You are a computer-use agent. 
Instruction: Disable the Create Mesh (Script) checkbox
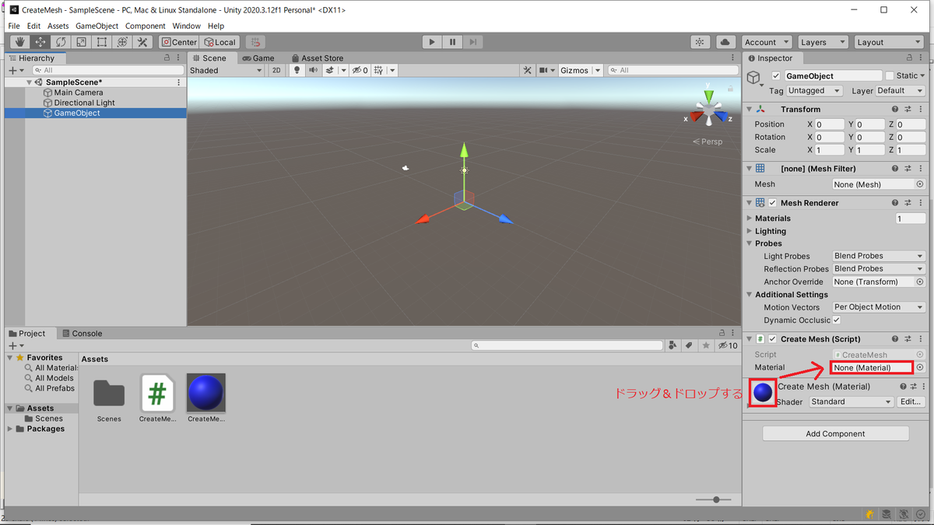[773, 339]
